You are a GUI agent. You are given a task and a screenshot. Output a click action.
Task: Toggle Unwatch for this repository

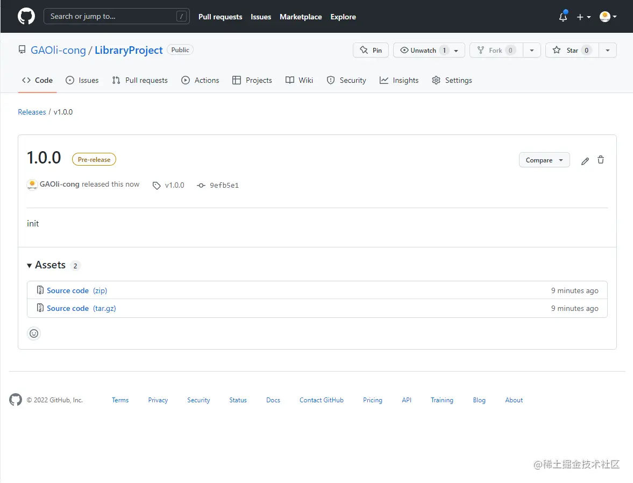point(423,50)
